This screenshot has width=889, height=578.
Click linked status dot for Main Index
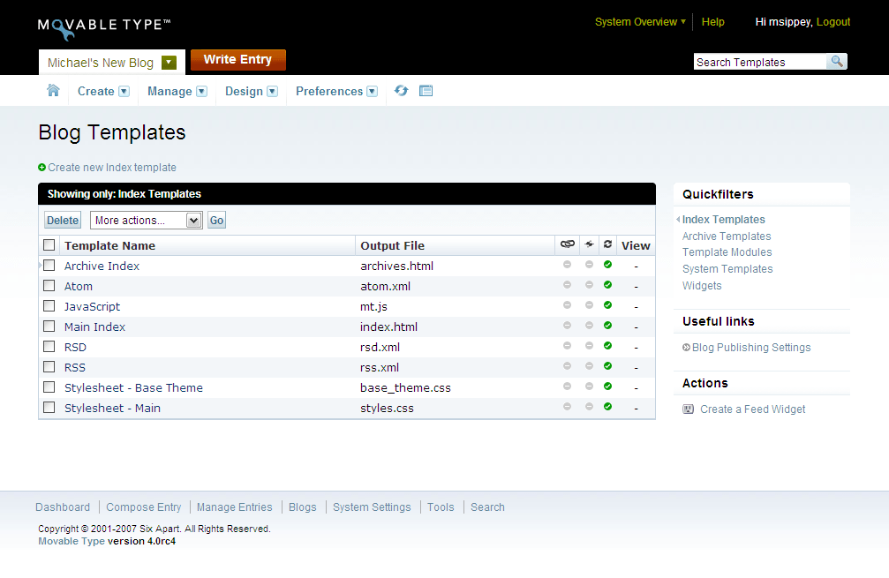(567, 326)
